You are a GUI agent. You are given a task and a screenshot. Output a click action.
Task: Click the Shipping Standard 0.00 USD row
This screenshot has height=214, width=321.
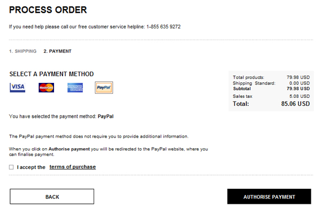[x=271, y=83]
